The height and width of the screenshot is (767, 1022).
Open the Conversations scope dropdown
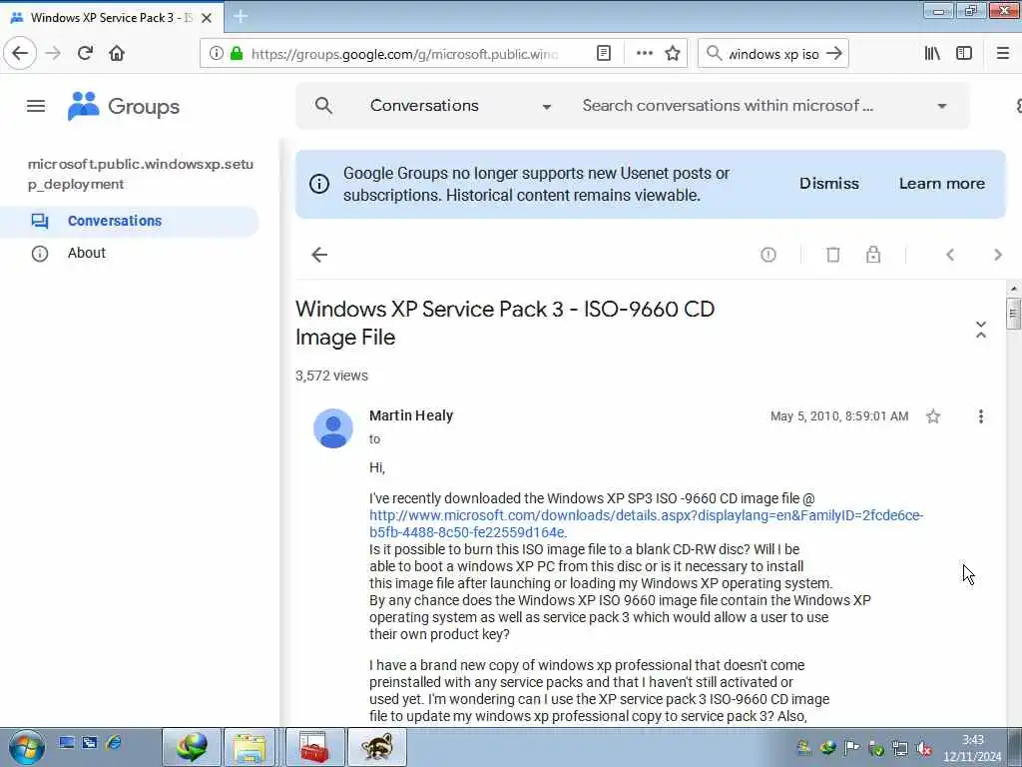(460, 106)
